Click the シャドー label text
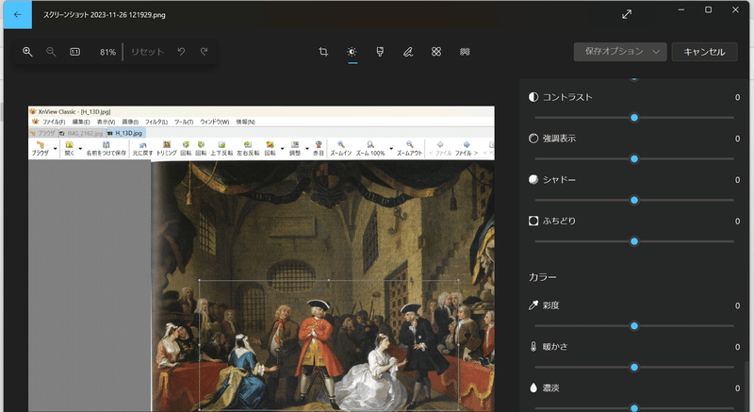This screenshot has height=412, width=754. (559, 180)
